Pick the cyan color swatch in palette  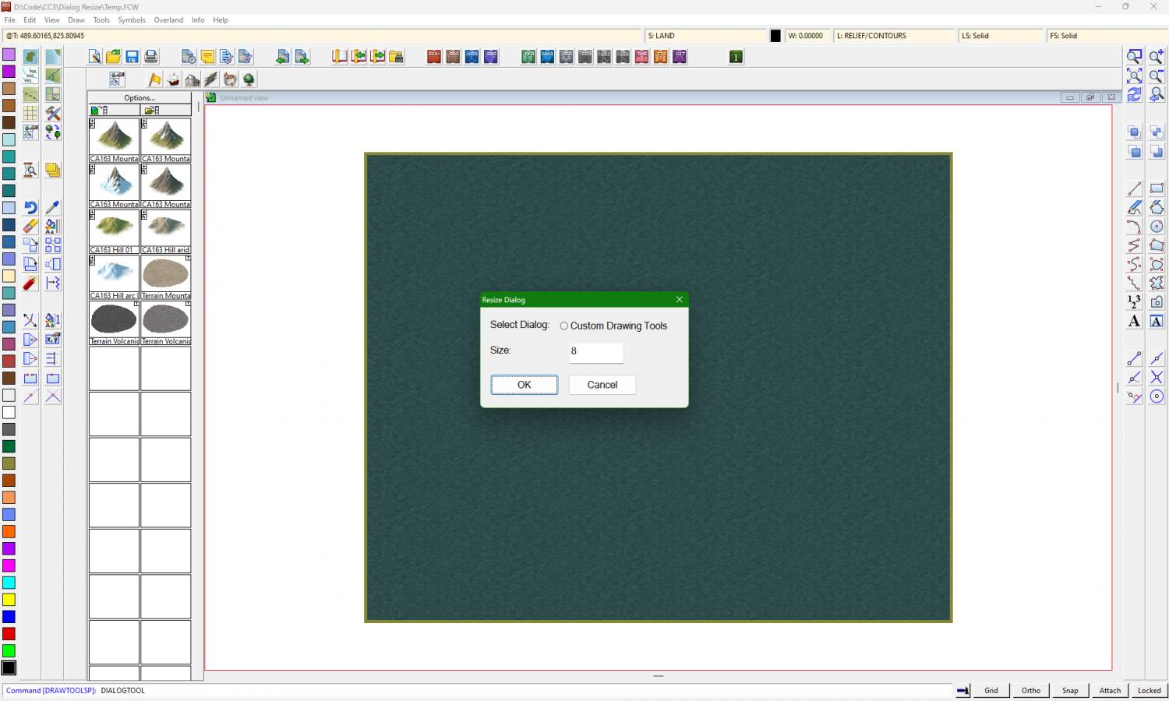[x=9, y=583]
